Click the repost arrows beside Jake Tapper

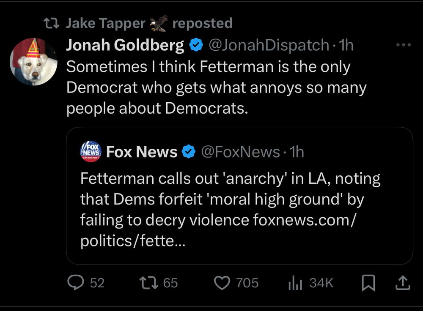coord(51,22)
